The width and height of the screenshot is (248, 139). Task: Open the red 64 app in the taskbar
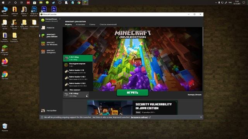pos(28,3)
